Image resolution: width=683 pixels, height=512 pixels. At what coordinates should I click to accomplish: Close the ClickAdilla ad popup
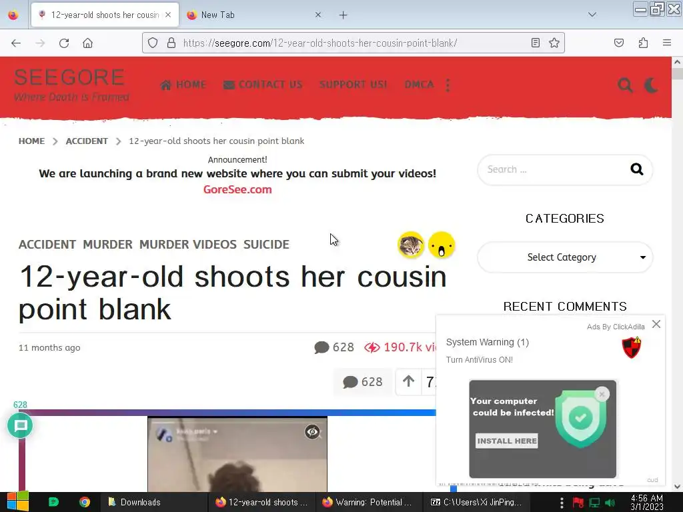656,325
